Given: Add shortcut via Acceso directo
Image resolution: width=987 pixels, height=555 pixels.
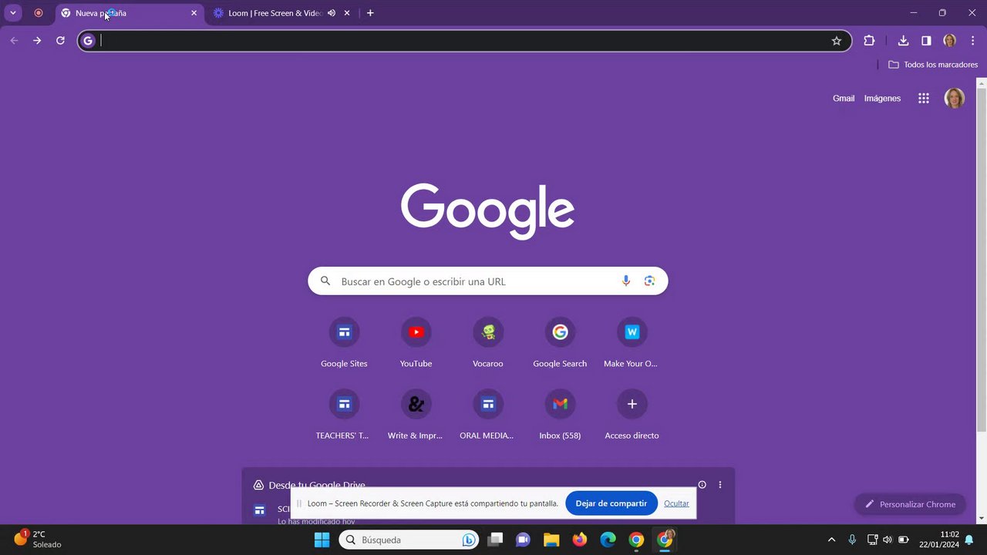Looking at the screenshot, I should click(632, 415).
